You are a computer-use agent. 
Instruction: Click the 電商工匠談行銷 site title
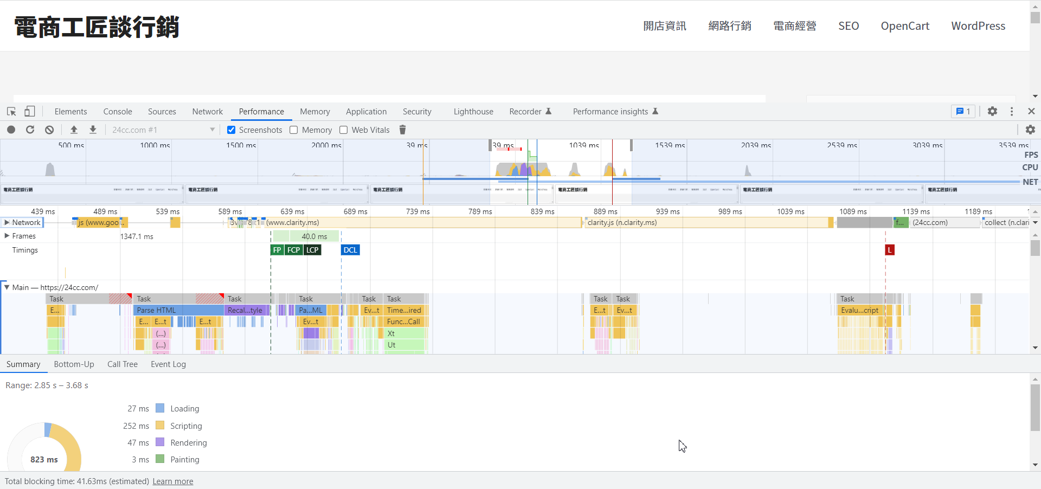97,27
